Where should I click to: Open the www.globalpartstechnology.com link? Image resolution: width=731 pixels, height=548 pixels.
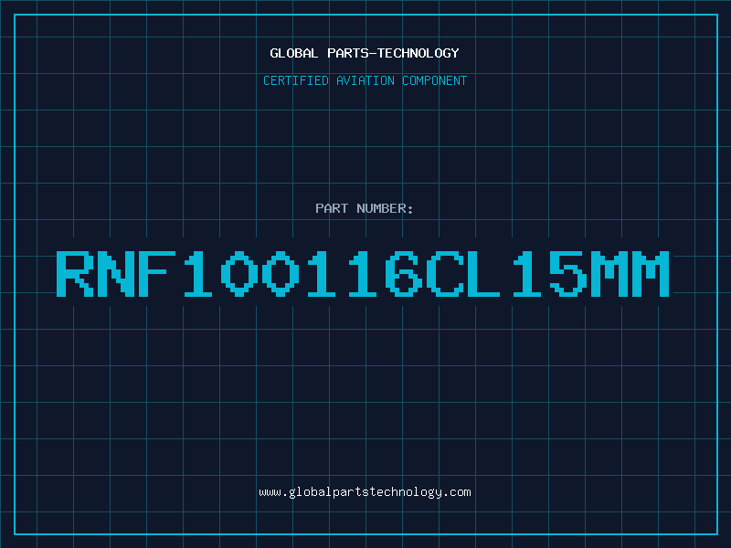coord(365,492)
